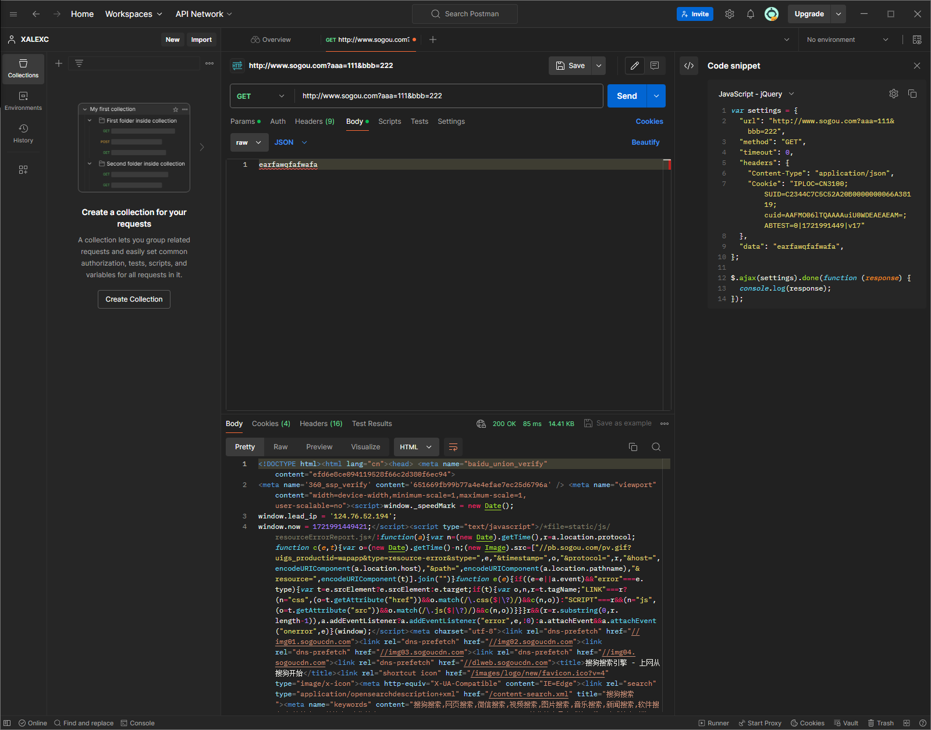The width and height of the screenshot is (931, 730).
Task: Click Create Collection button
Action: 134,299
